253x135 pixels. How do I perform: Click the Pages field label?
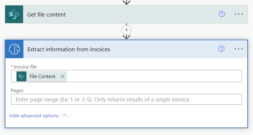tap(17, 91)
